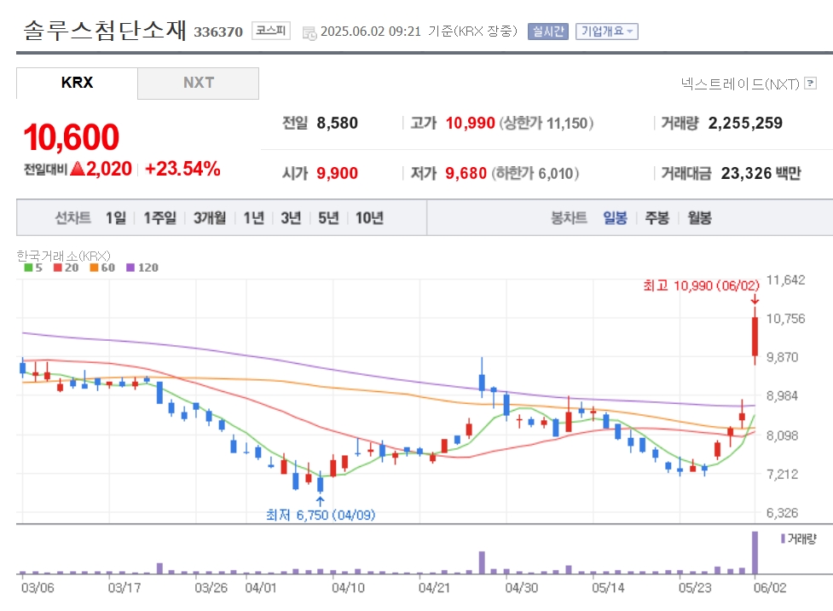Click the red 20-day average legend icon
Image resolution: width=833 pixels, height=611 pixels.
point(57,268)
